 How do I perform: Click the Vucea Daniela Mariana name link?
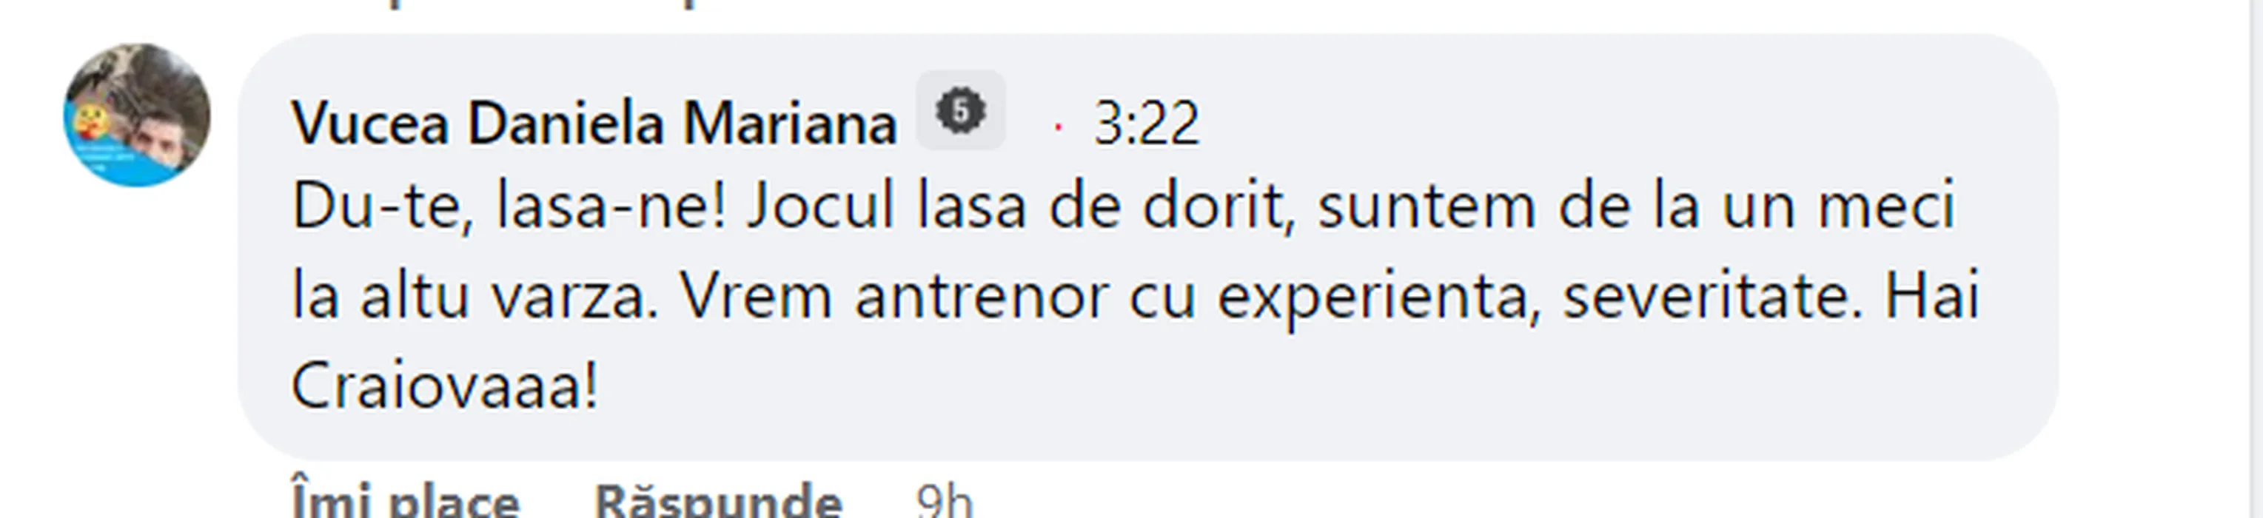click(594, 123)
